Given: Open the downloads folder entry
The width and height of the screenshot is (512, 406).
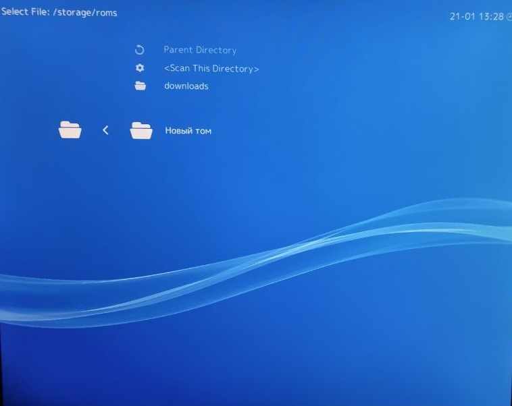Looking at the screenshot, I should pyautogui.click(x=186, y=86).
